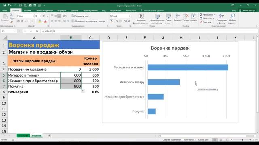The image size is (259, 145).
Task: Toggle Wrap Text (Перенести текст)
Action: [x=80, y=16]
